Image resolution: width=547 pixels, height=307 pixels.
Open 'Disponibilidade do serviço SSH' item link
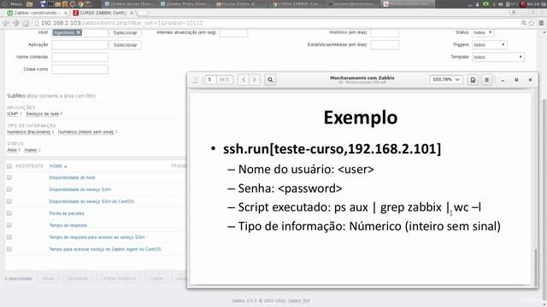point(79,189)
